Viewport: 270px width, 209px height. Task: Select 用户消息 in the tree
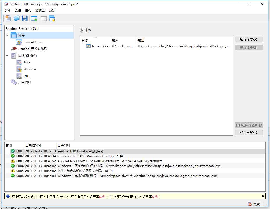point(25,82)
